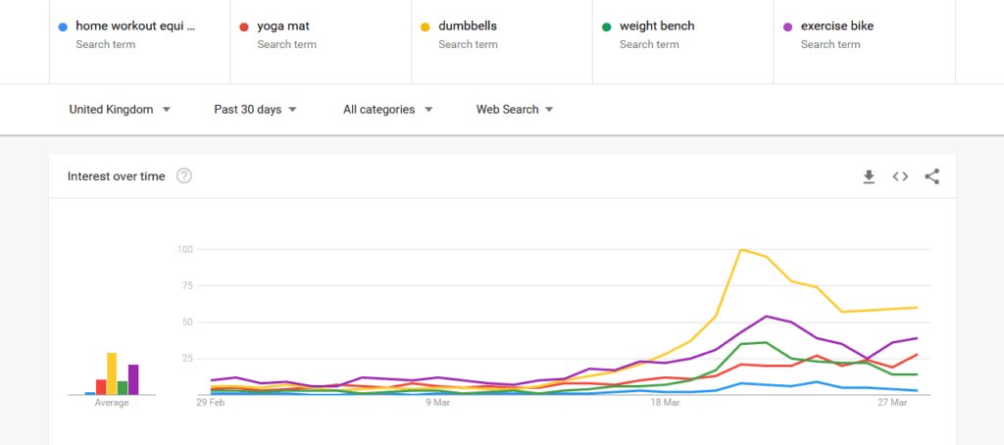Open the Interest over time help icon
Viewport: 1004px width, 445px height.
click(x=183, y=176)
